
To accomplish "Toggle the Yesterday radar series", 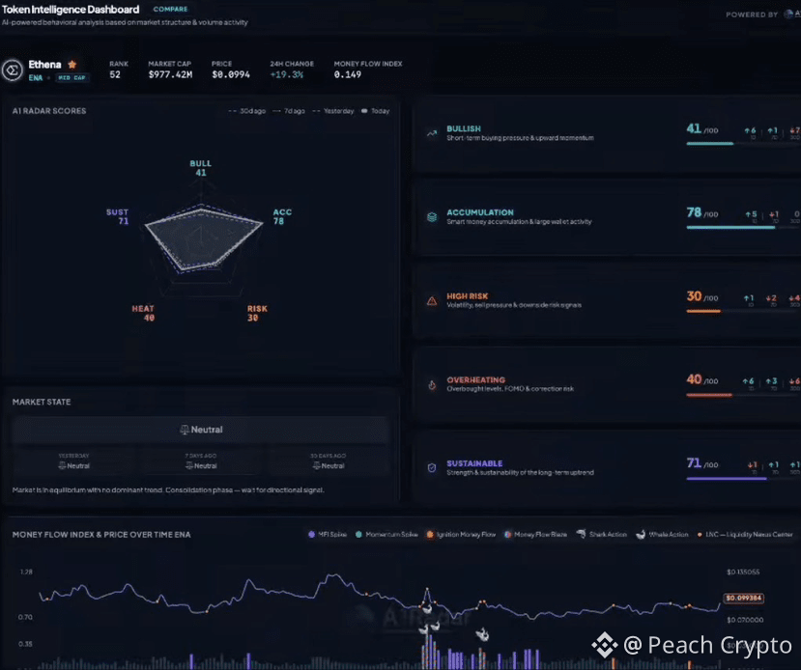I will 332,111.
